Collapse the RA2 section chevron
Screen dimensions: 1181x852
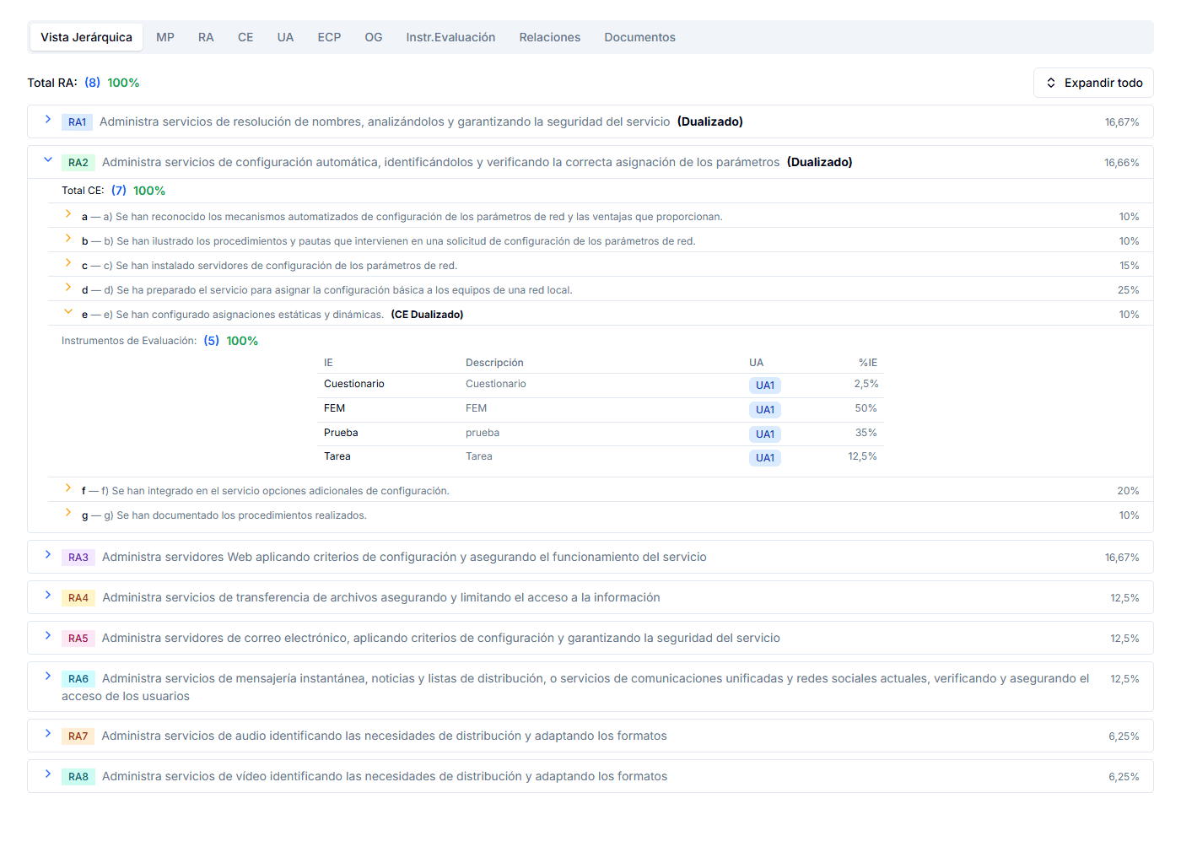click(x=48, y=160)
